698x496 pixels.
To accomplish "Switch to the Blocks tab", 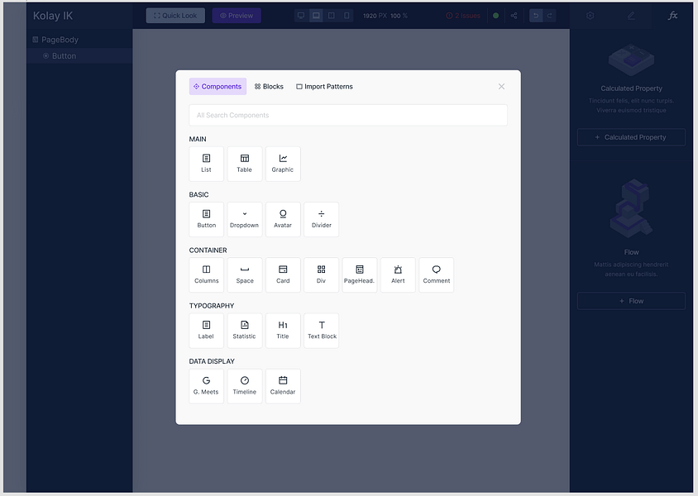I will coord(268,86).
